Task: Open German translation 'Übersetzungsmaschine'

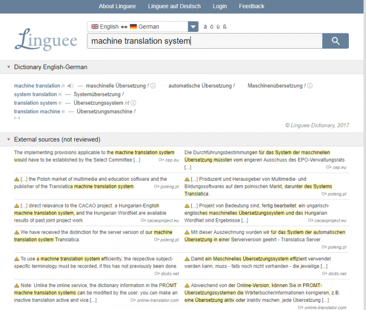Action: pos(105,112)
